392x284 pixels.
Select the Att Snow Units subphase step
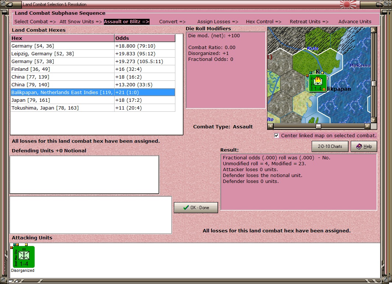click(81, 21)
